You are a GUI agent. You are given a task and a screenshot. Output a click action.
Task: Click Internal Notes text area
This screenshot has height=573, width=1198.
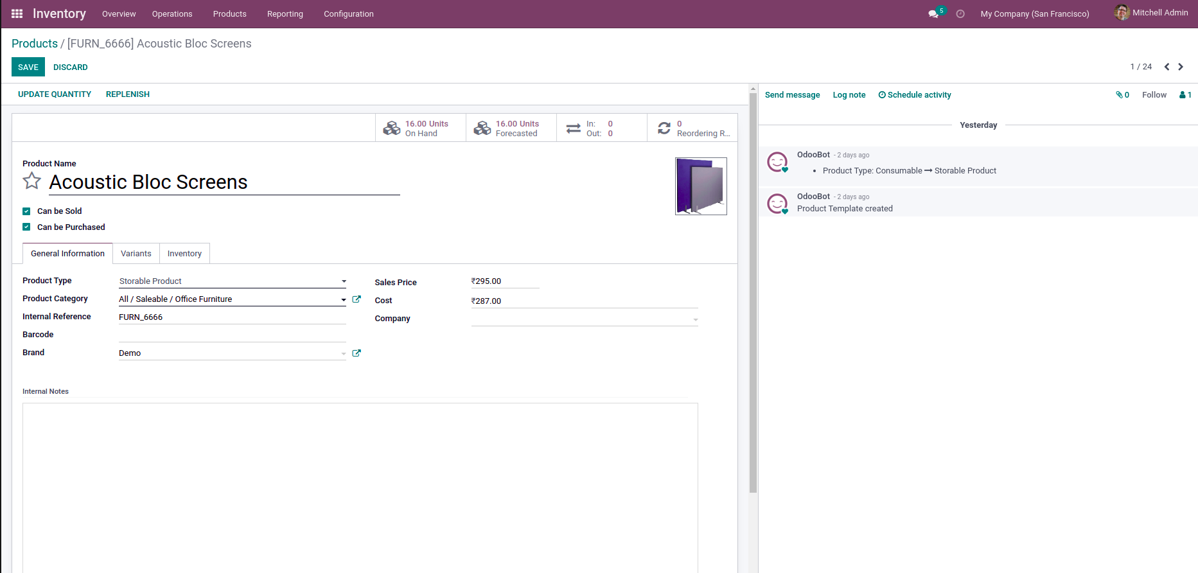coord(360,488)
